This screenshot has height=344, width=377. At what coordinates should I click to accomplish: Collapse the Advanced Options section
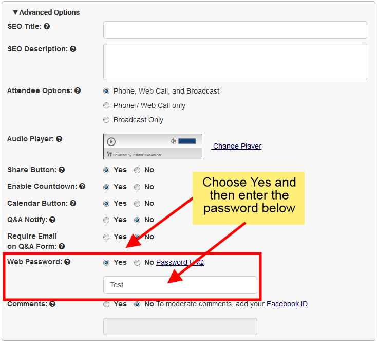(x=46, y=12)
